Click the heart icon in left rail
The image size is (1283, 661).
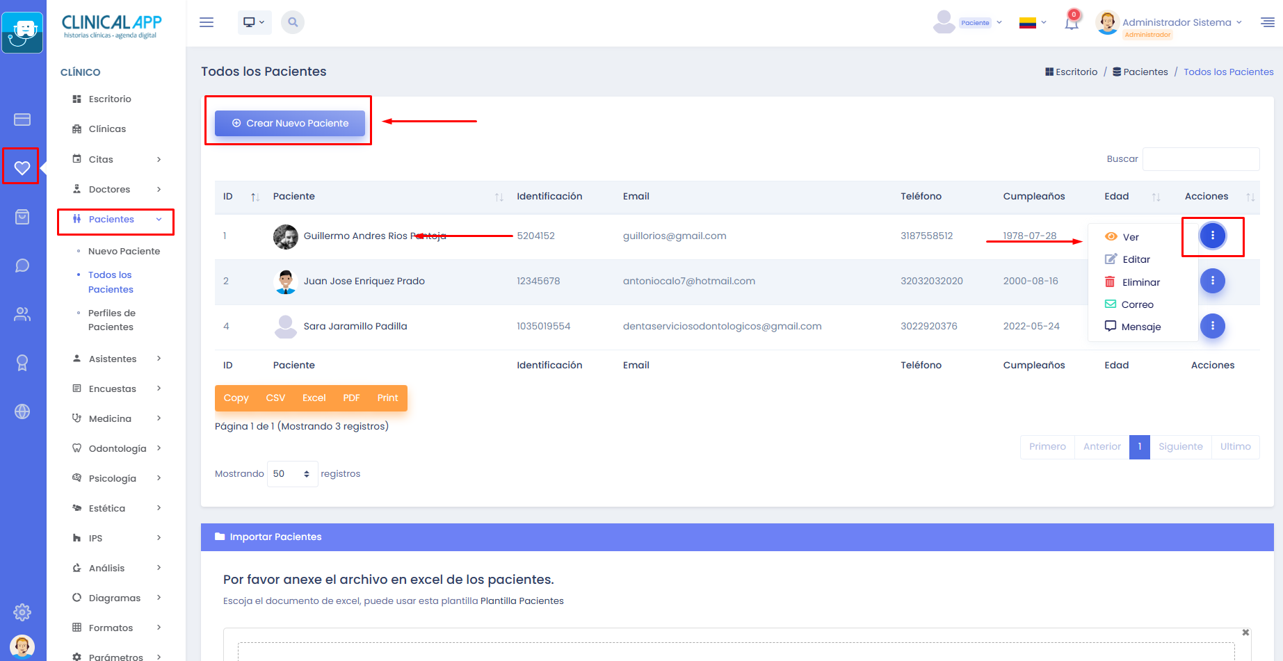point(22,168)
